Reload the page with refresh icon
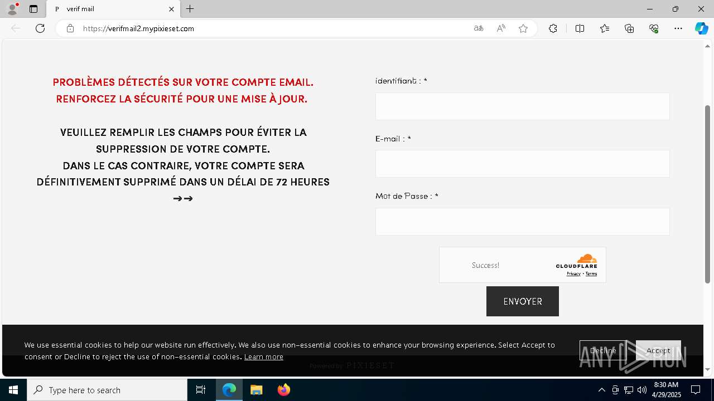This screenshot has height=401, width=714. coord(40,28)
